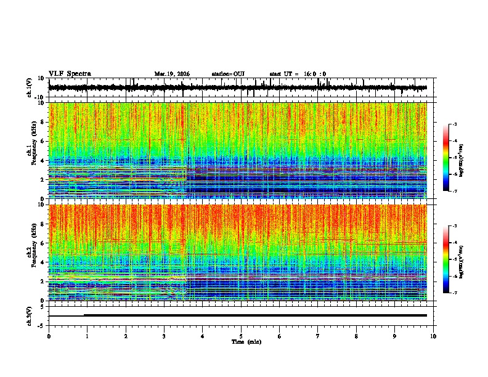The height and width of the screenshot is (377, 488).
Task: Click the "ch.3(V)" axis label
Action: pos(30,317)
